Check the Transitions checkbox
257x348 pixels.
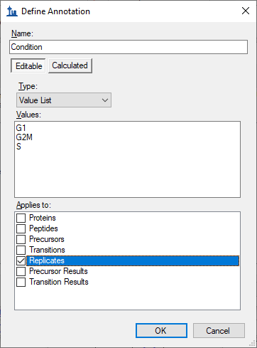coord(21,250)
